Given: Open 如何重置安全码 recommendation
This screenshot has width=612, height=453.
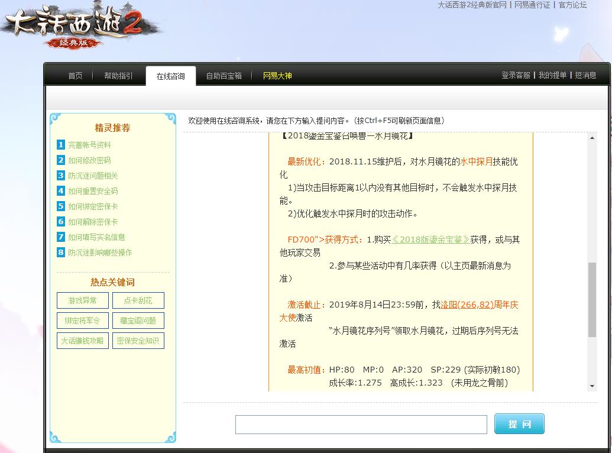Looking at the screenshot, I should coord(93,191).
